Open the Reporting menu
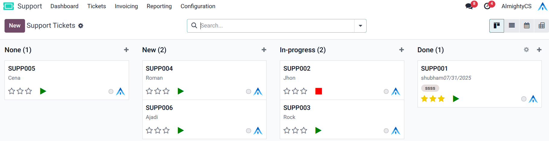This screenshot has height=141, width=549. pyautogui.click(x=159, y=6)
